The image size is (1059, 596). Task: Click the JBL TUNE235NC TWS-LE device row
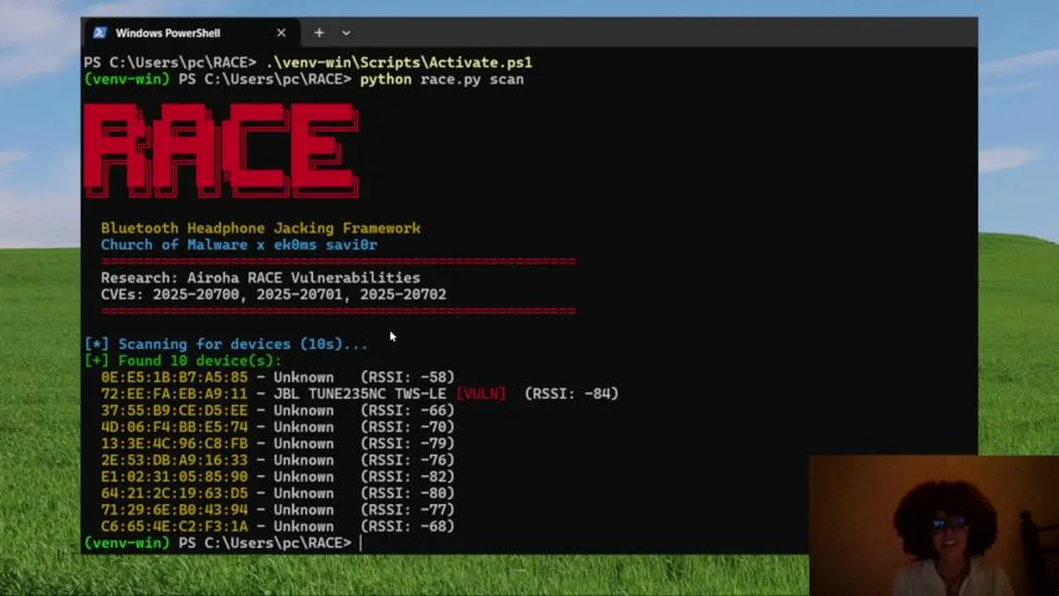[360, 394]
